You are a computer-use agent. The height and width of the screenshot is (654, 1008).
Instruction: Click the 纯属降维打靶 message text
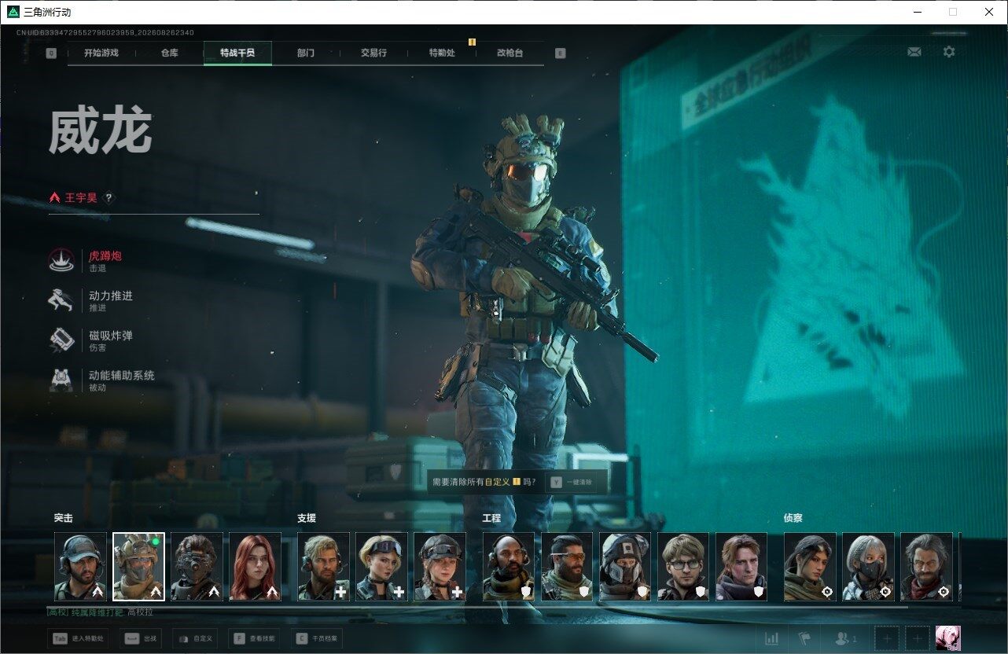coord(99,612)
